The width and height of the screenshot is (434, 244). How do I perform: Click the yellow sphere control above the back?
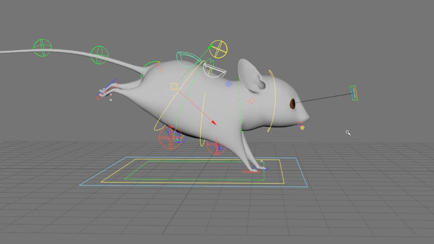coord(218,49)
